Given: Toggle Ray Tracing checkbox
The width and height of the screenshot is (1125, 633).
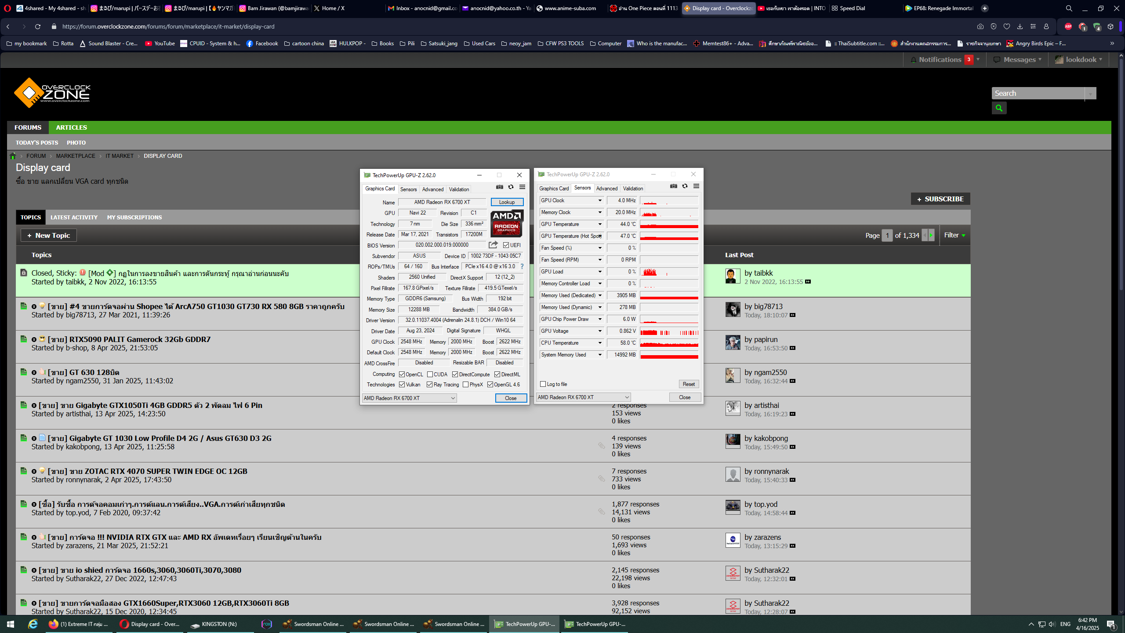Looking at the screenshot, I should click(429, 385).
